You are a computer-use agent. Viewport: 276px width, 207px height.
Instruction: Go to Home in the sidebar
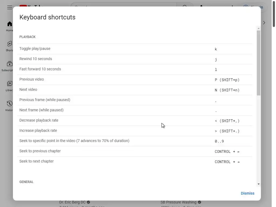pyautogui.click(x=10, y=26)
